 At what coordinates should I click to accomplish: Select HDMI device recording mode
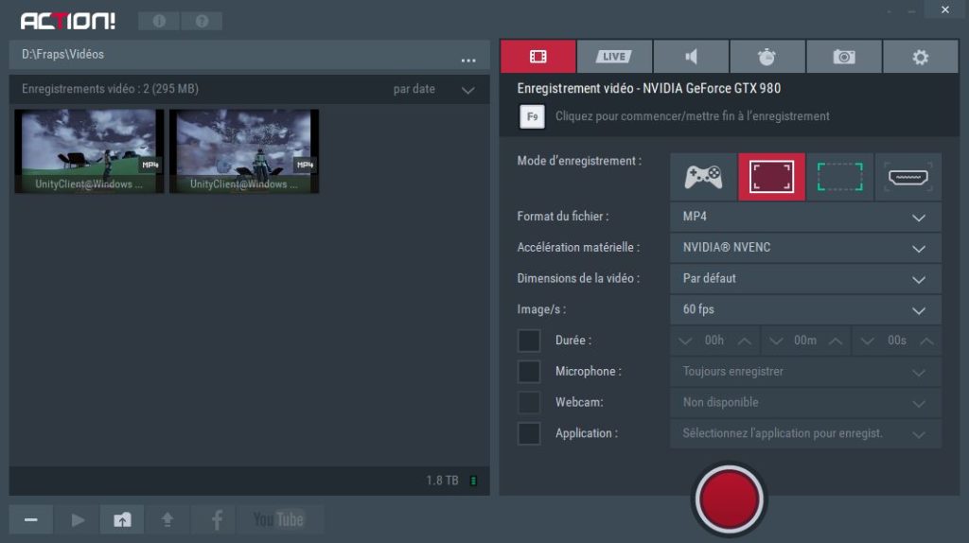point(907,177)
